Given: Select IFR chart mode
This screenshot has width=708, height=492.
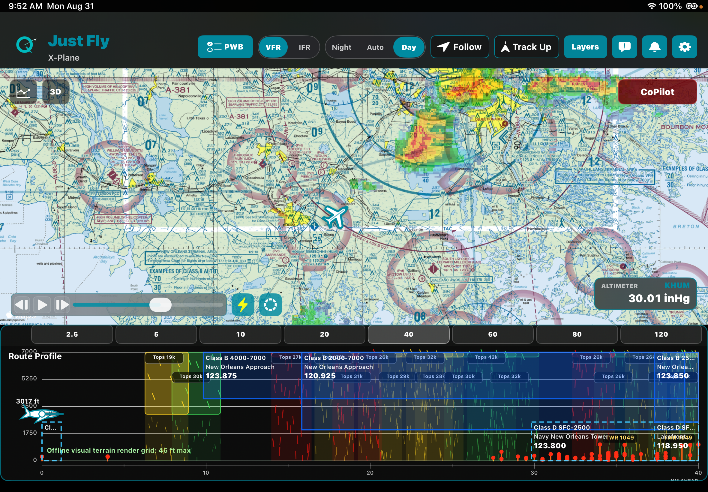Looking at the screenshot, I should (304, 47).
